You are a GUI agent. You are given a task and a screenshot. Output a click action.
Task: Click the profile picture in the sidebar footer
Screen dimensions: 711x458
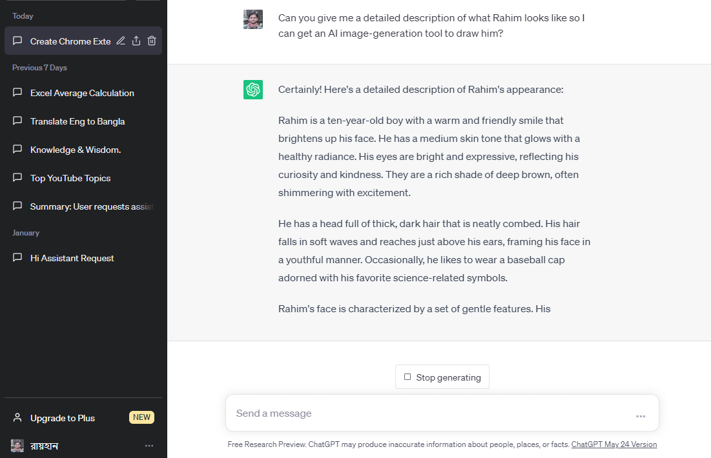(x=17, y=446)
